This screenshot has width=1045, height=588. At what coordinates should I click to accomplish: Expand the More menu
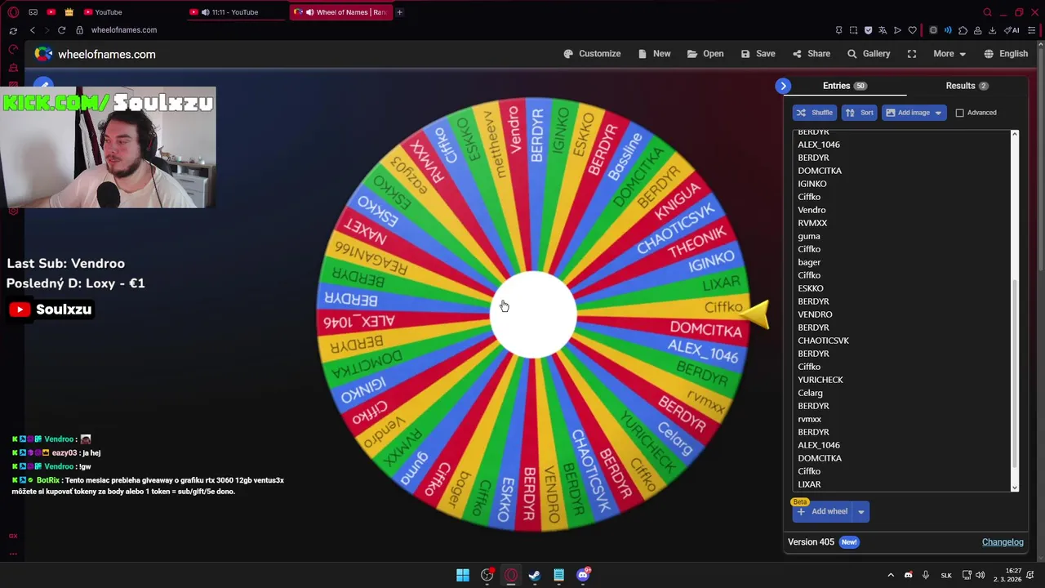949,54
